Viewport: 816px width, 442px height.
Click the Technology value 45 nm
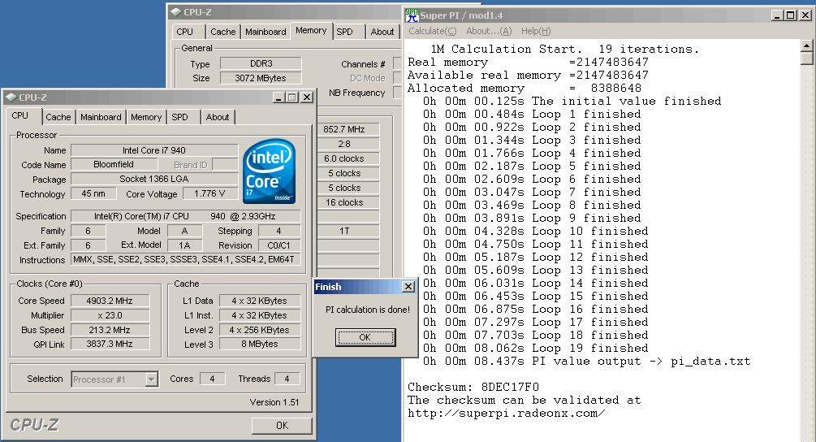tap(93, 193)
